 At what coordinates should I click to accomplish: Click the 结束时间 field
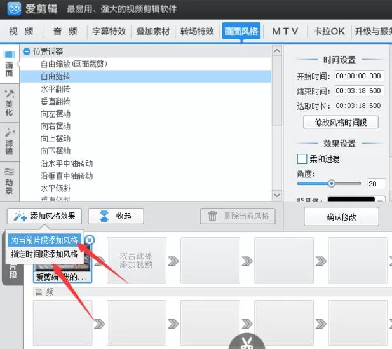click(x=359, y=90)
